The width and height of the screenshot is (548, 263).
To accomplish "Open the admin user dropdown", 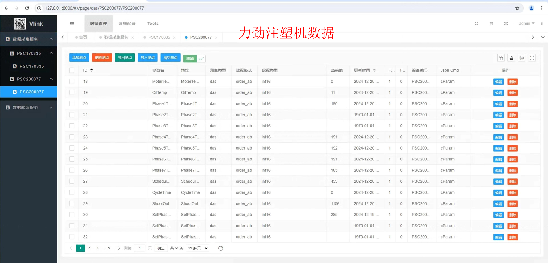I will point(527,24).
